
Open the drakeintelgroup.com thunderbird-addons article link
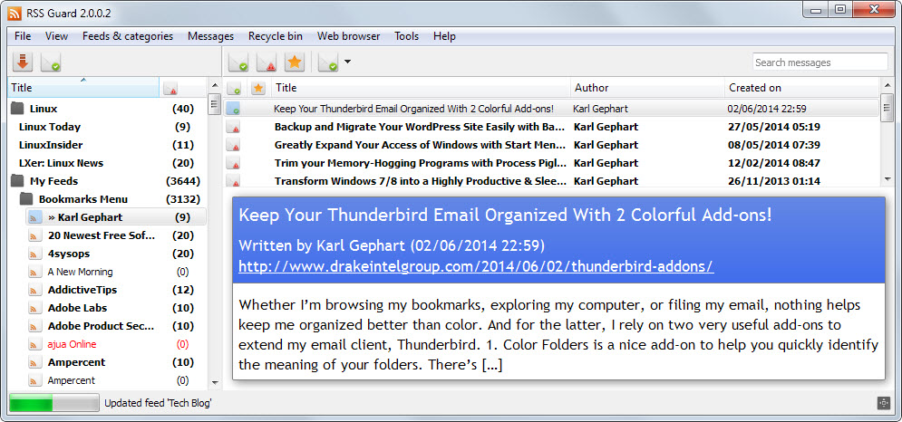coord(476,267)
